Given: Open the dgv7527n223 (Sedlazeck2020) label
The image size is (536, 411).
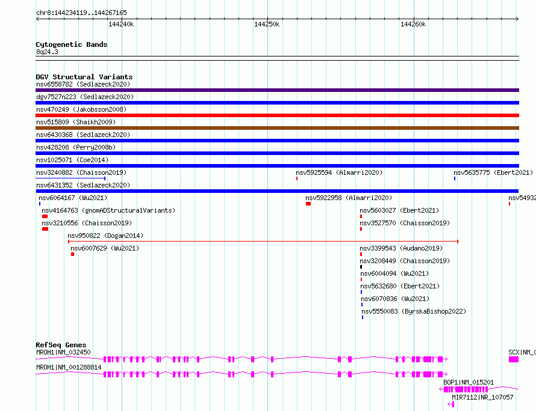Looking at the screenshot, I should click(85, 97).
